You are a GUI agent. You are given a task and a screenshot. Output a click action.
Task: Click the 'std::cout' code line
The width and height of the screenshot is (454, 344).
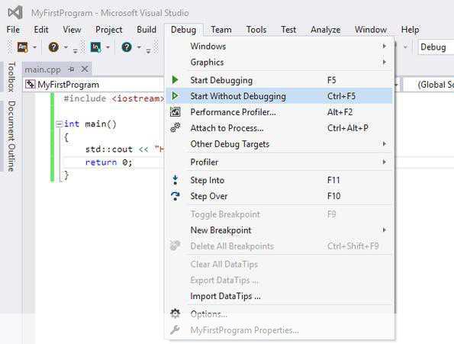[x=125, y=149]
